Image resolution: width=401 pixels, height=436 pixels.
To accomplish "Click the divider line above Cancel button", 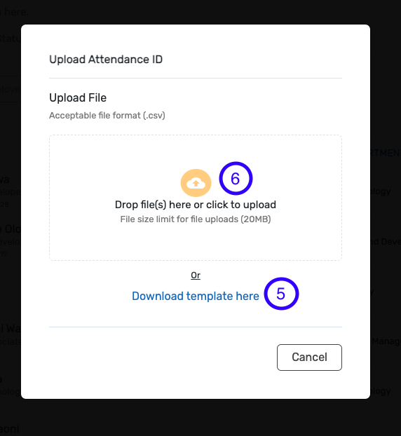I will pos(196,327).
